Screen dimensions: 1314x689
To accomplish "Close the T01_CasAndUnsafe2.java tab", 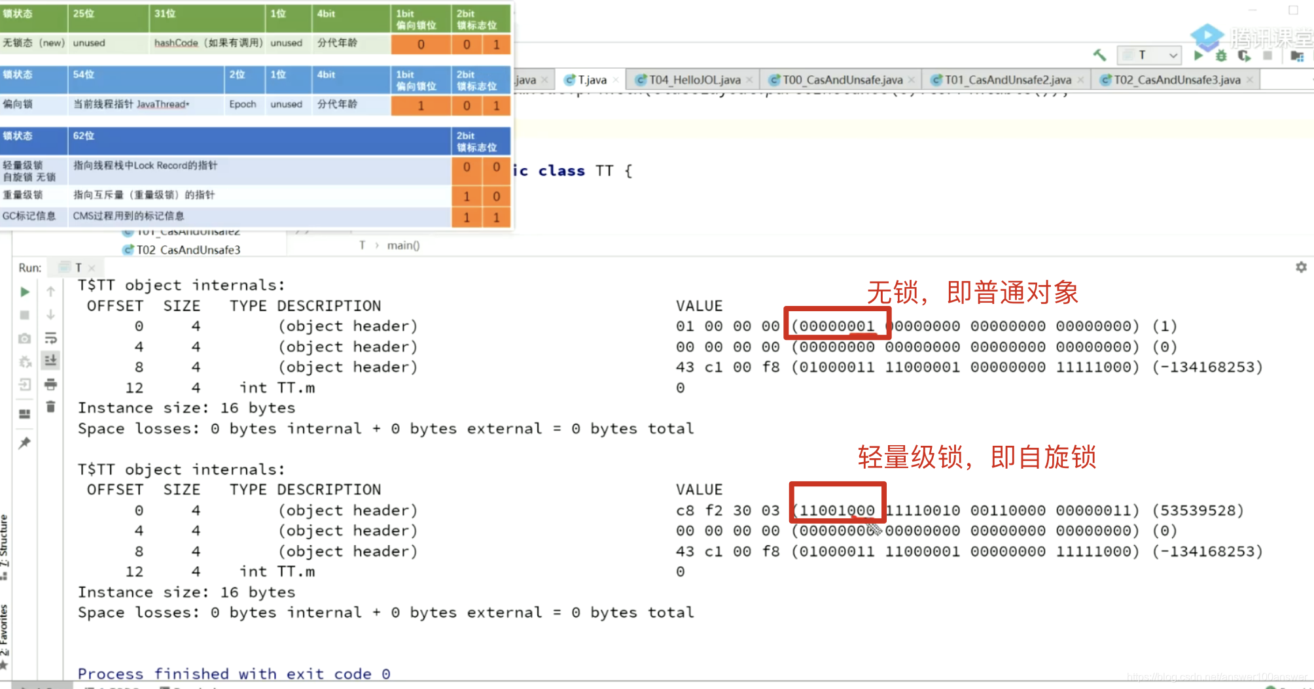I will point(1080,80).
